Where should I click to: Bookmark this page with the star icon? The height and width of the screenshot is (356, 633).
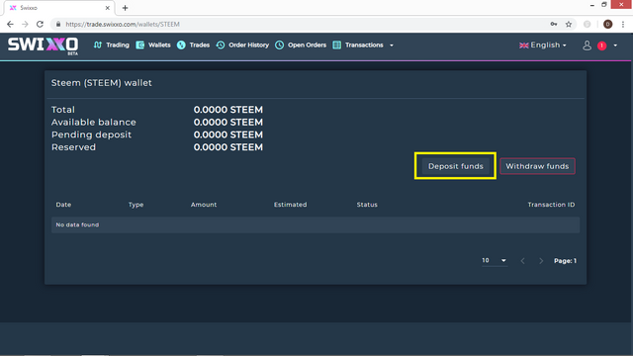click(569, 24)
